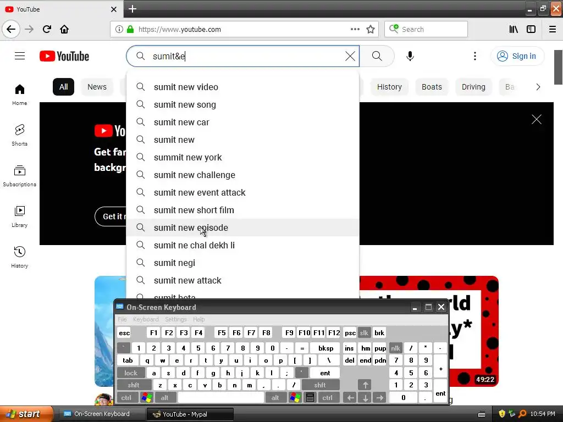Image resolution: width=563 pixels, height=422 pixels.
Task: Dismiss the YouTube promo banner with X
Action: [537, 119]
